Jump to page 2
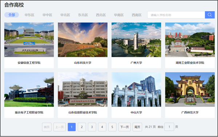 82,127
